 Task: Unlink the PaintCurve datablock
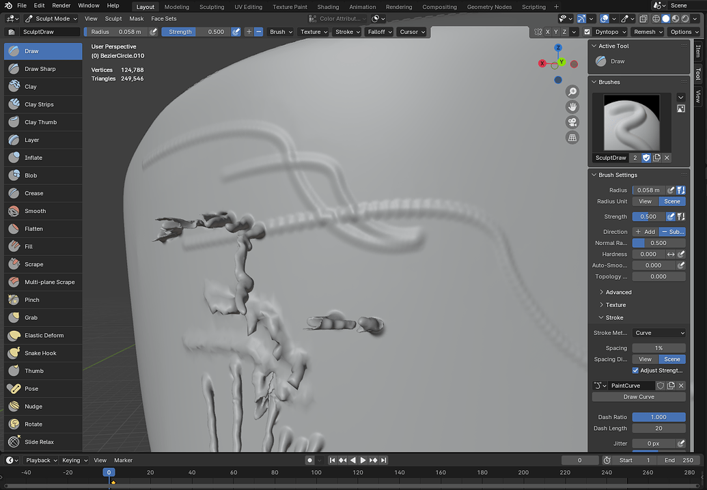[x=681, y=386]
